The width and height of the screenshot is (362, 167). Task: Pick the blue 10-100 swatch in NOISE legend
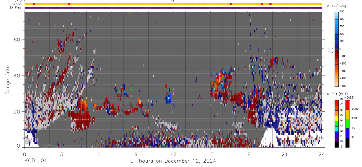pyautogui.click(x=347, y=133)
